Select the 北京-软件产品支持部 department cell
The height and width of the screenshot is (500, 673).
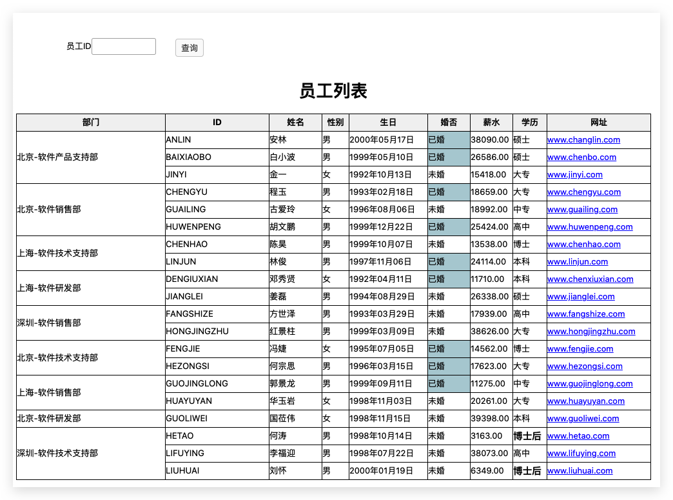tap(90, 157)
